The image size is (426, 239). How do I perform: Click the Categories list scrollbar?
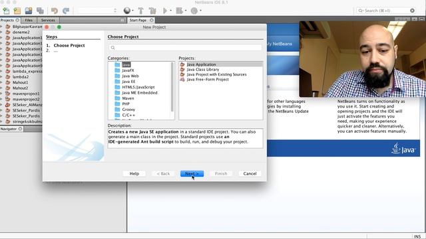(x=172, y=87)
